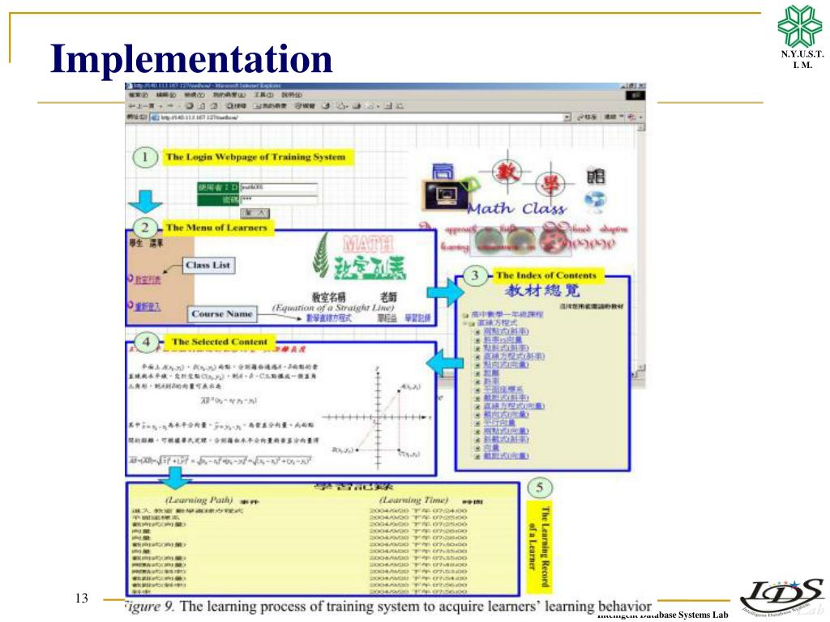Click the 媒體 (Media) toolbar button

[305, 106]
